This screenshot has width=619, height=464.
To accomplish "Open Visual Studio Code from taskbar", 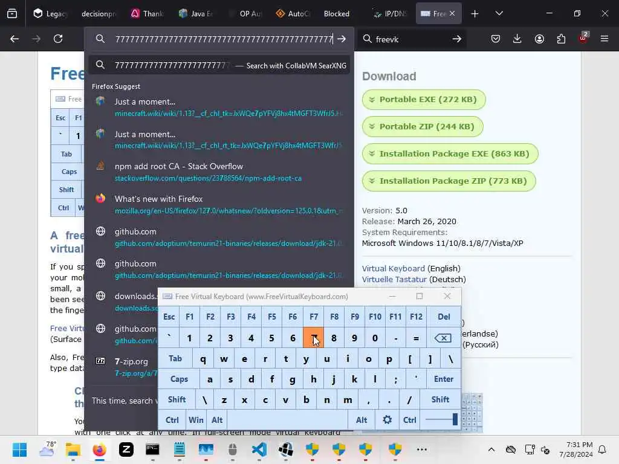I will tap(259, 449).
